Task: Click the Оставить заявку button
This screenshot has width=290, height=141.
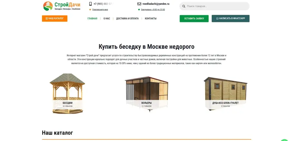Action: 194,18
